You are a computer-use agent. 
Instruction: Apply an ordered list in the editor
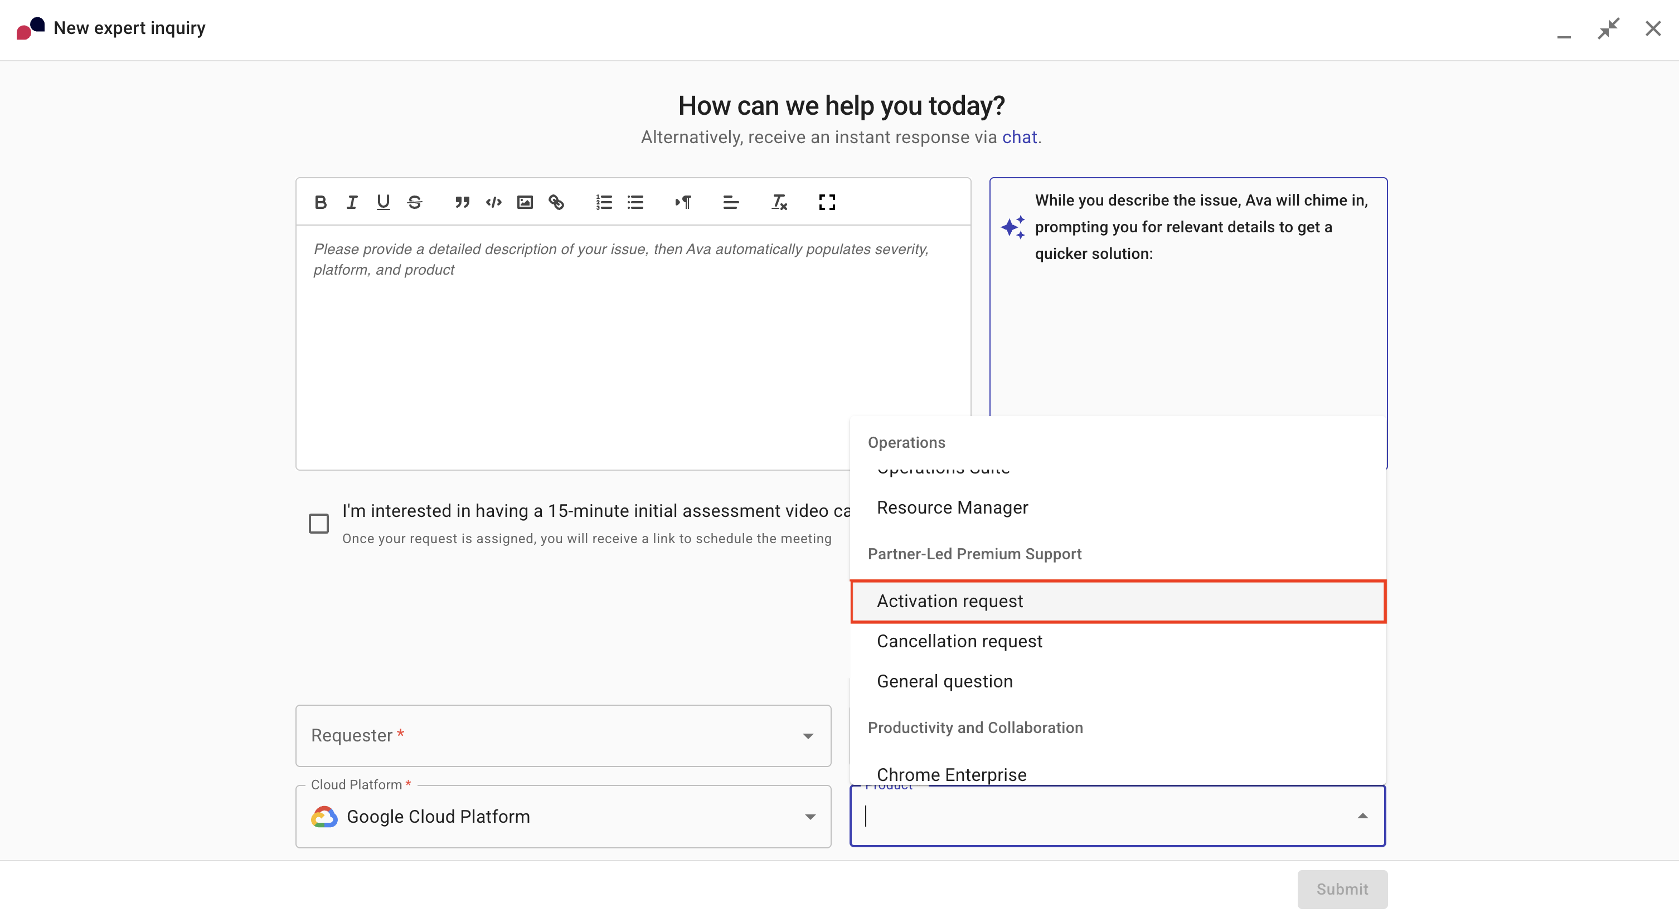pos(604,202)
